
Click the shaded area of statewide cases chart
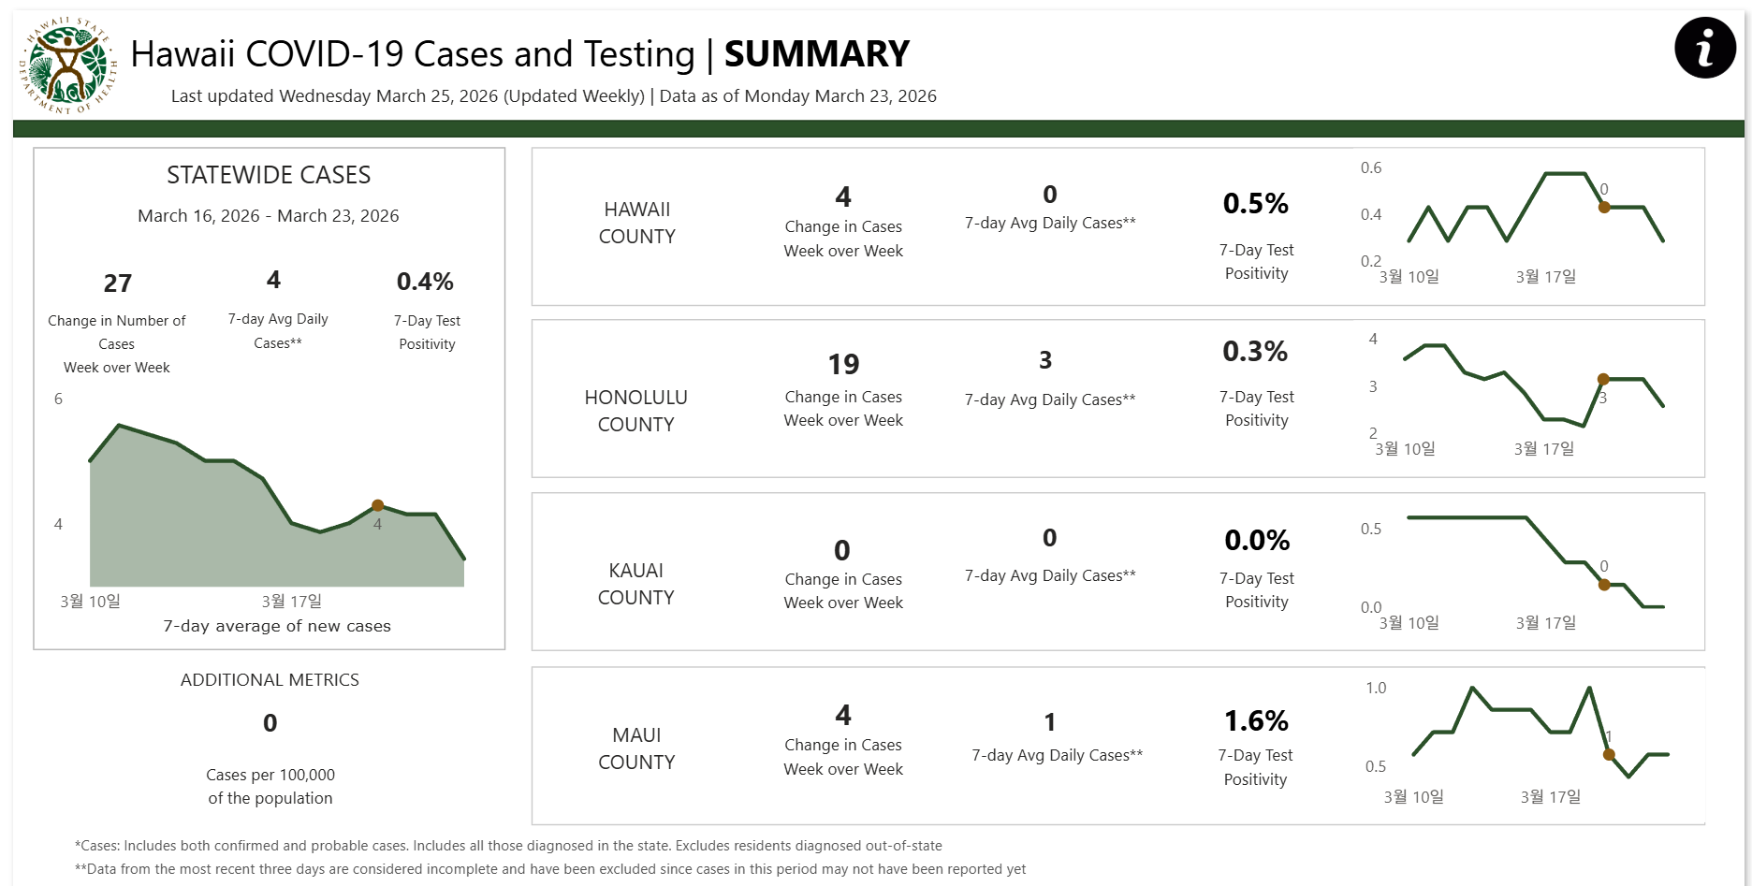(234, 533)
